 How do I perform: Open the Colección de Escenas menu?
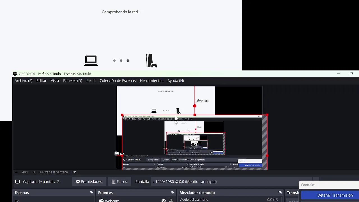coord(118,81)
